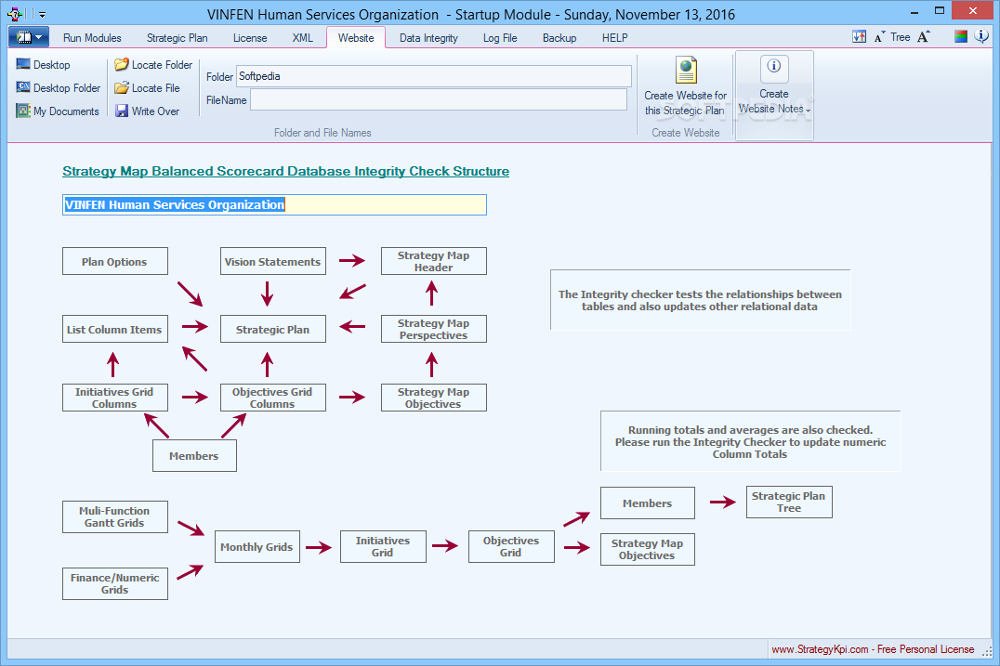Screen dimensions: 1000x666
Task: Switch to the XML tab
Action: [302, 37]
